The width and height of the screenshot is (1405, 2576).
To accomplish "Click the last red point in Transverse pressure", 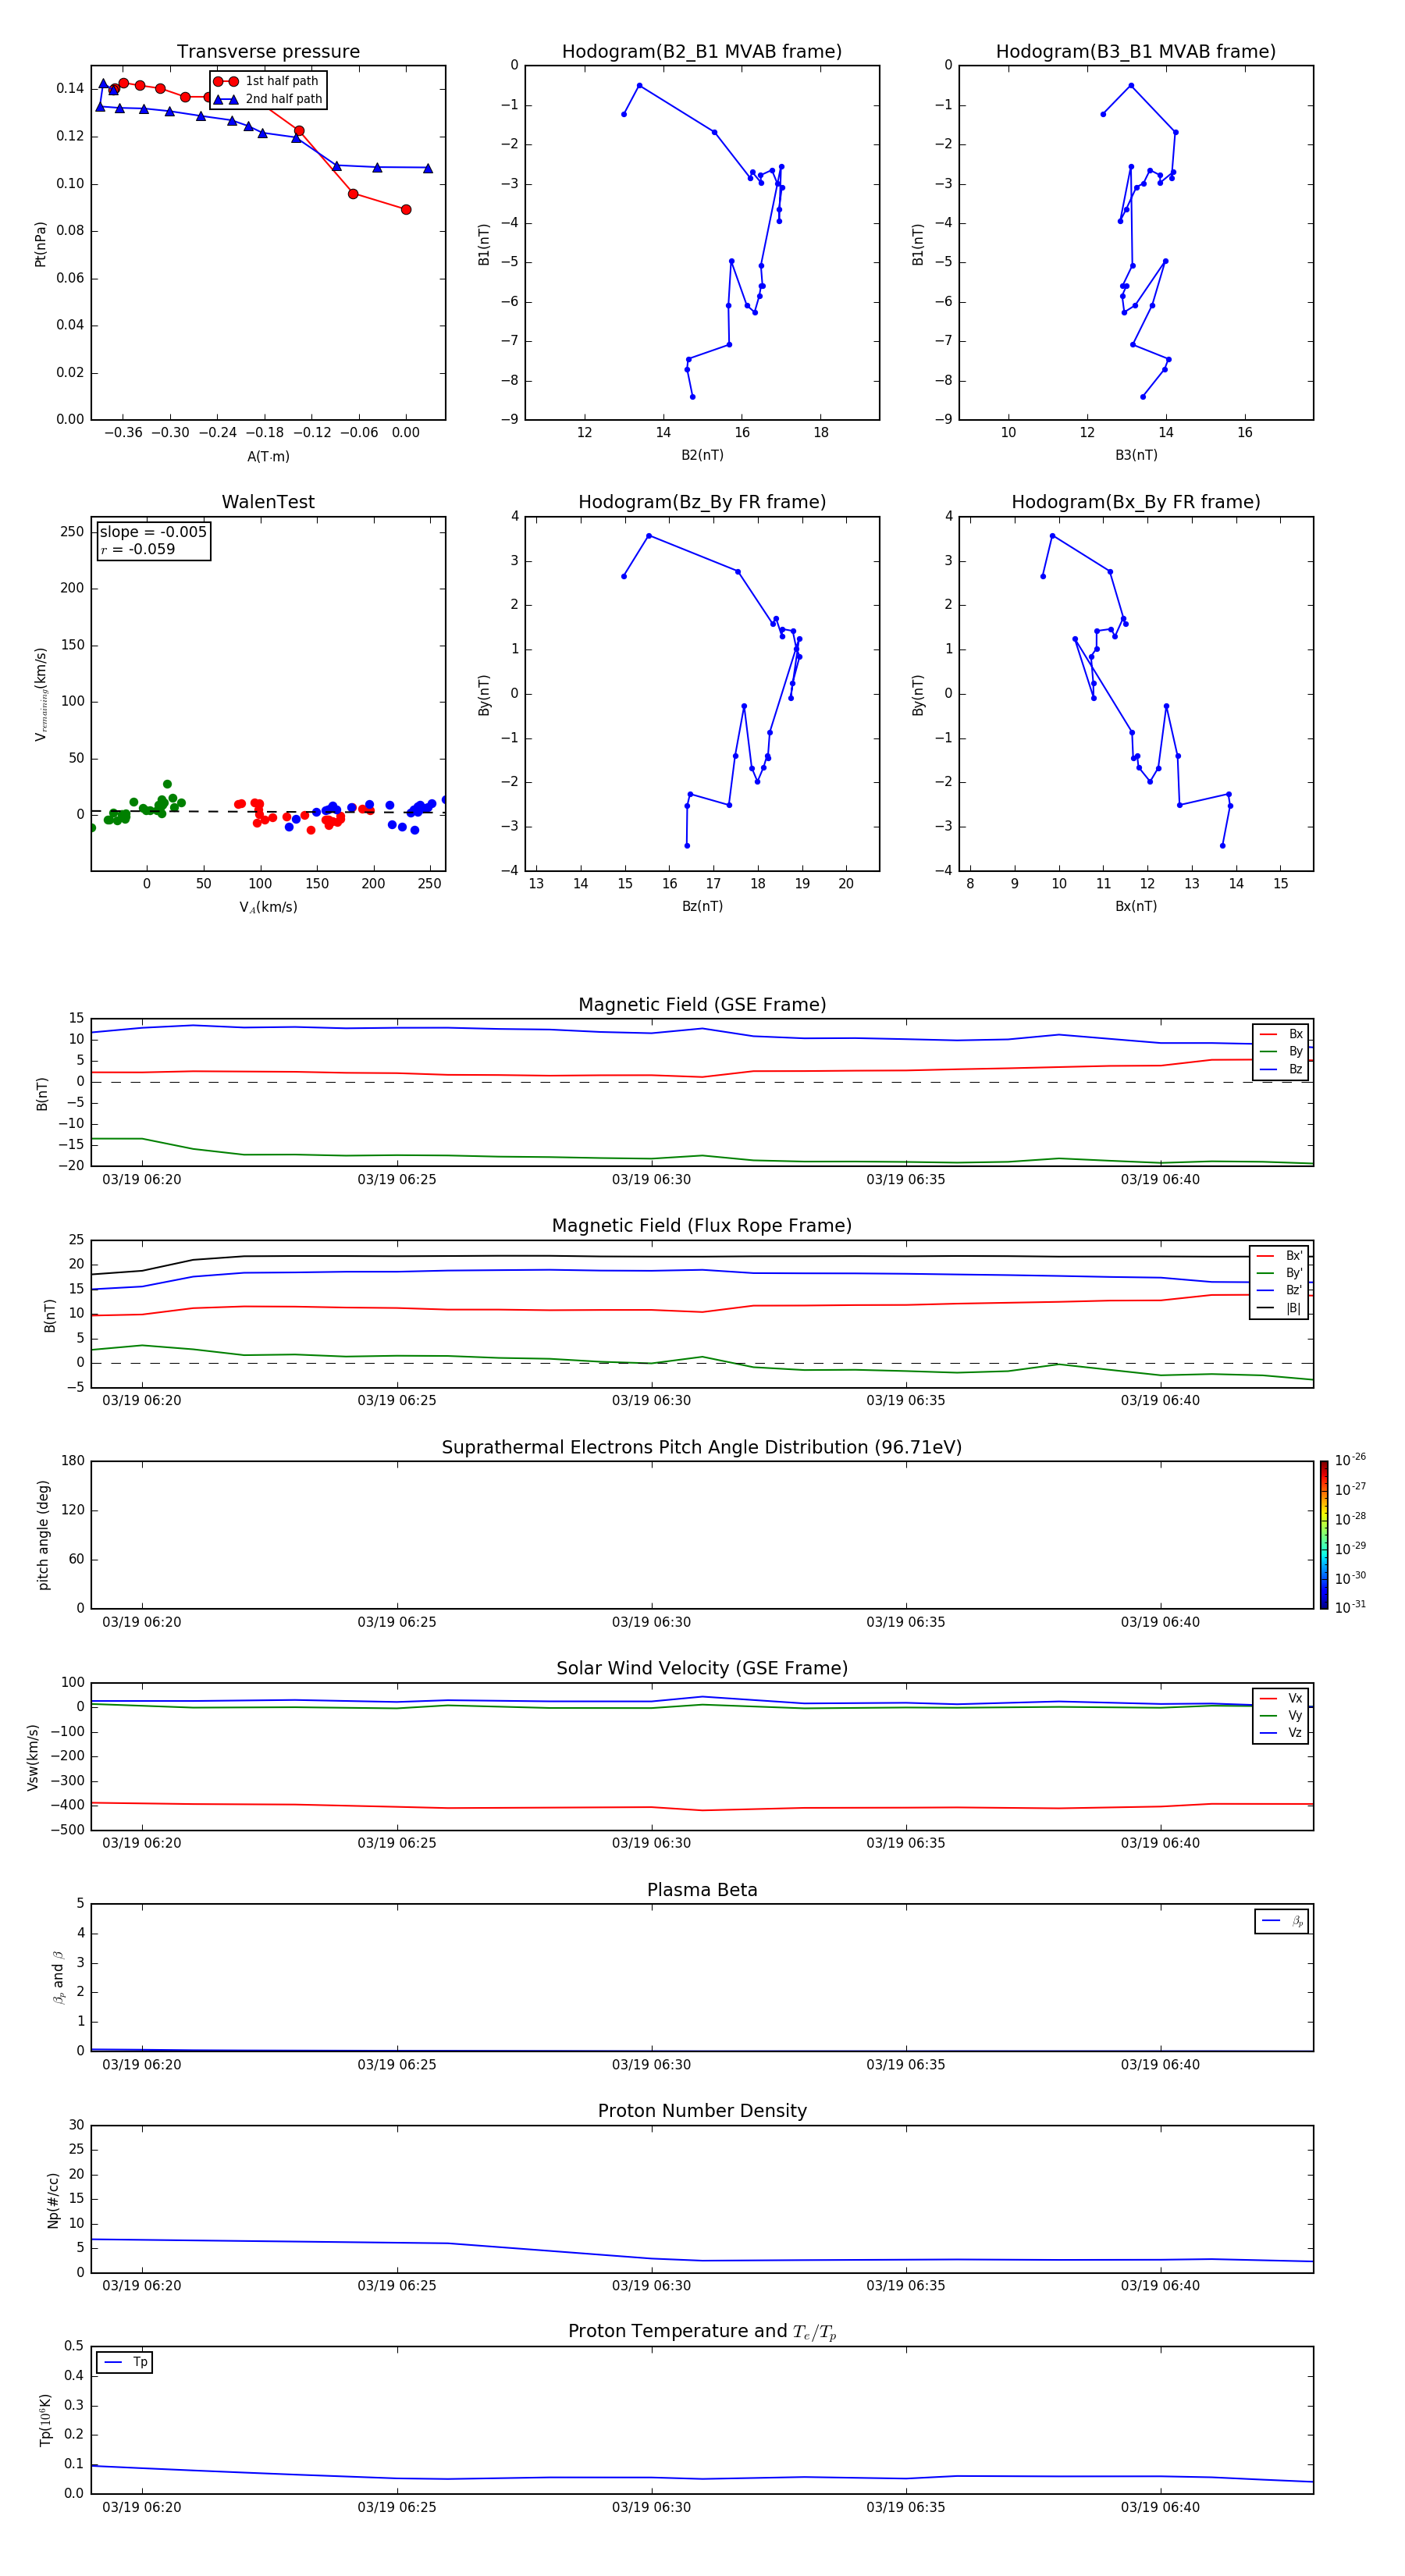I will coord(406,209).
